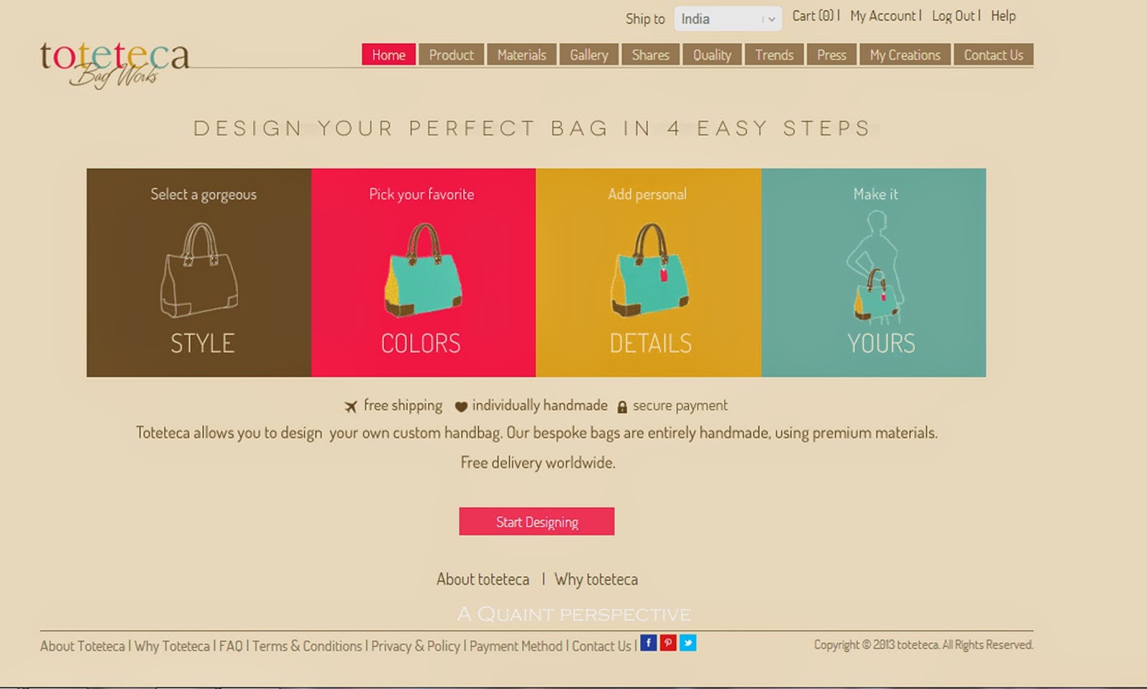Open the Cart (0) link

coord(813,16)
